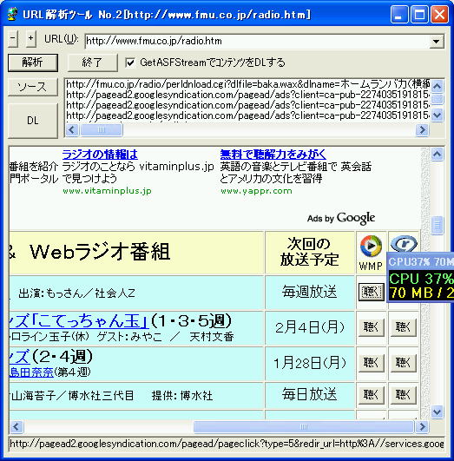Open the 無料で聴解力をみがく ad link

click(x=273, y=155)
